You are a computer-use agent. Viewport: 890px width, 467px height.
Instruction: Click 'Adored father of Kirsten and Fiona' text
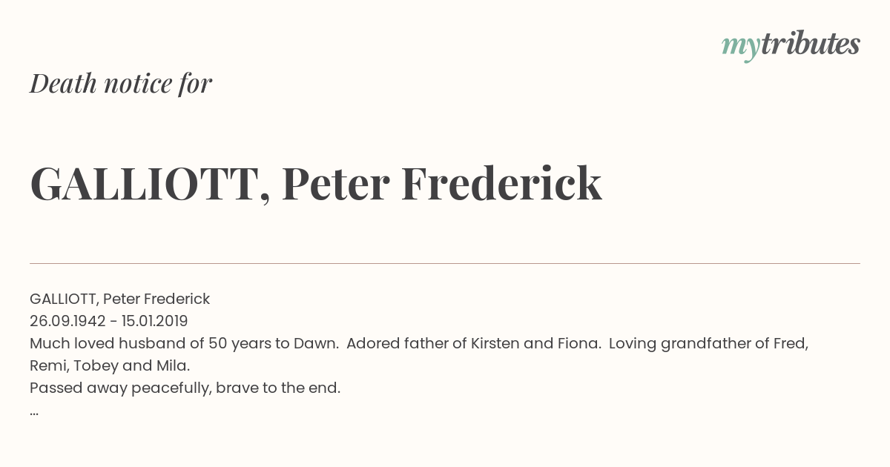473,343
